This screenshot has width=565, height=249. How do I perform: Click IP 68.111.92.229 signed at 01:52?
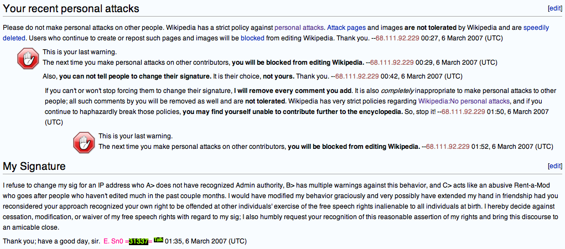click(x=448, y=147)
